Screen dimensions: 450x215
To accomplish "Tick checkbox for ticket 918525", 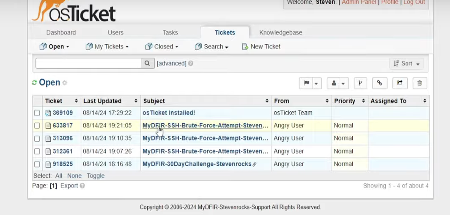I will coord(37,164).
